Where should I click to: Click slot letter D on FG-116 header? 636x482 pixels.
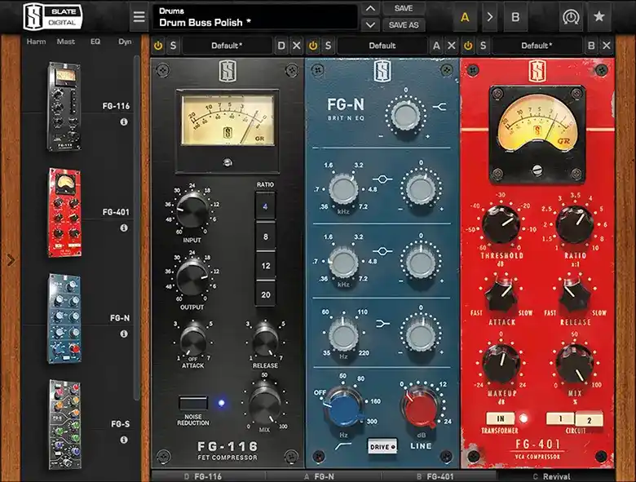pos(281,46)
